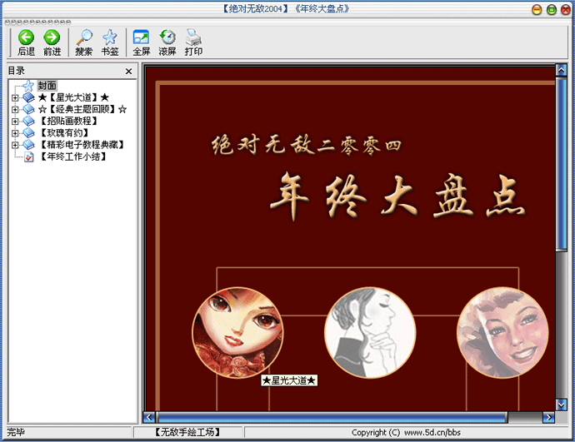Select ☆【经典主题回顾】☆ in the contents tree
Image resolution: width=575 pixels, height=442 pixels.
tap(82, 109)
